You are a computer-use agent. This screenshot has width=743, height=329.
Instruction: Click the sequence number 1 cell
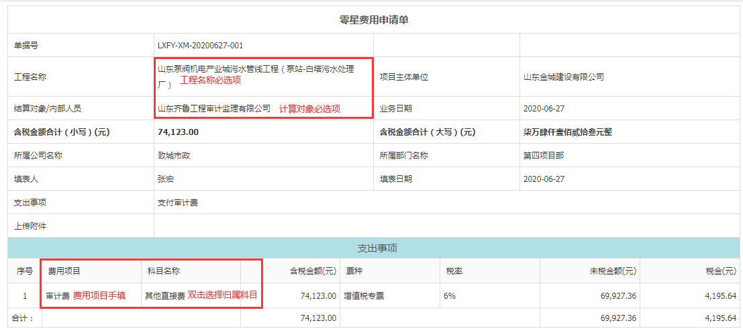[25, 296]
